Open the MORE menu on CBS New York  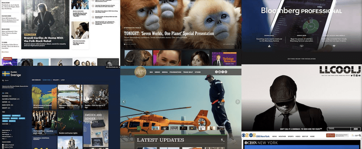[x=312, y=136]
